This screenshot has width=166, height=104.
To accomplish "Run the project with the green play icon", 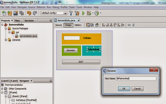I will pyautogui.click(x=83, y=13).
